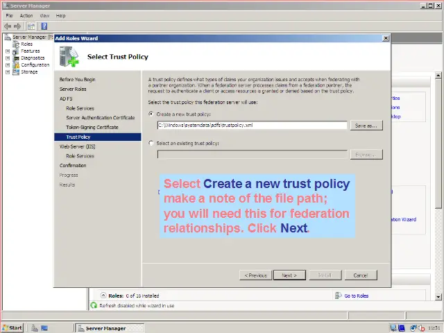Select Roles in console tree
444x333 pixels.
pos(26,44)
